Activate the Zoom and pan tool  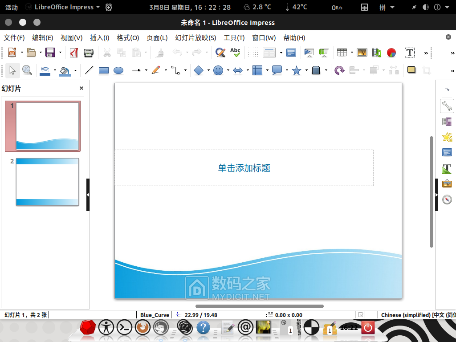click(27, 70)
